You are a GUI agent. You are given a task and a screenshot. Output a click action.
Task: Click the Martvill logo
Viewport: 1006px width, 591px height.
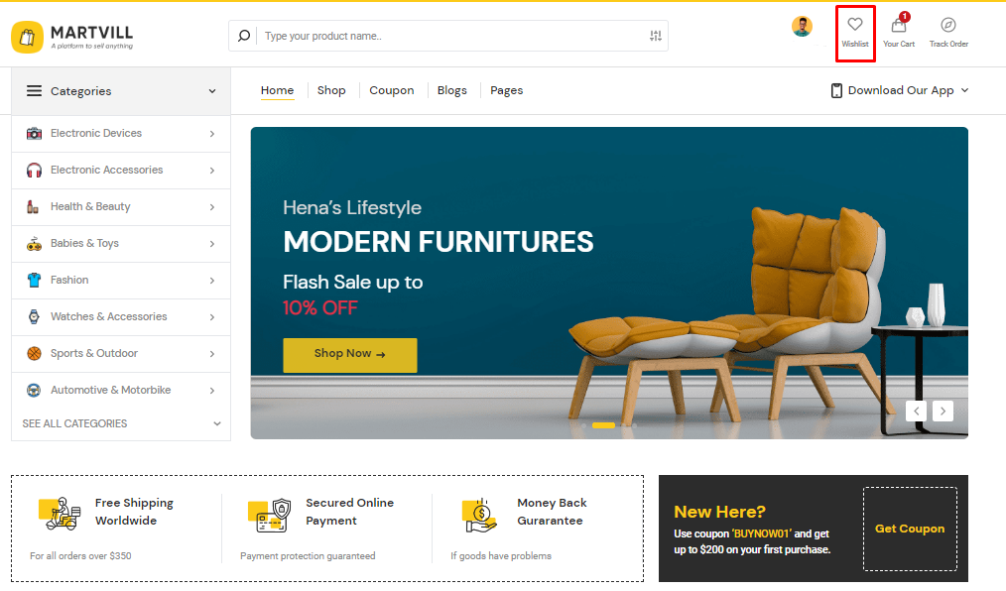coord(72,37)
